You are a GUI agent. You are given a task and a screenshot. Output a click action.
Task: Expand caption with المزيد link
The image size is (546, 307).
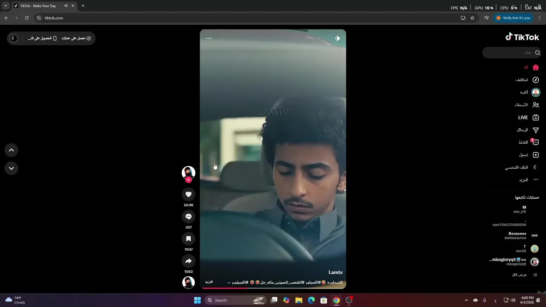point(209,282)
